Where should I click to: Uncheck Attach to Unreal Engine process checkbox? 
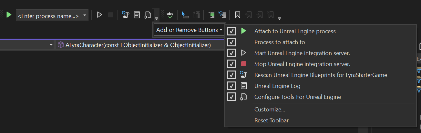pos(231,31)
